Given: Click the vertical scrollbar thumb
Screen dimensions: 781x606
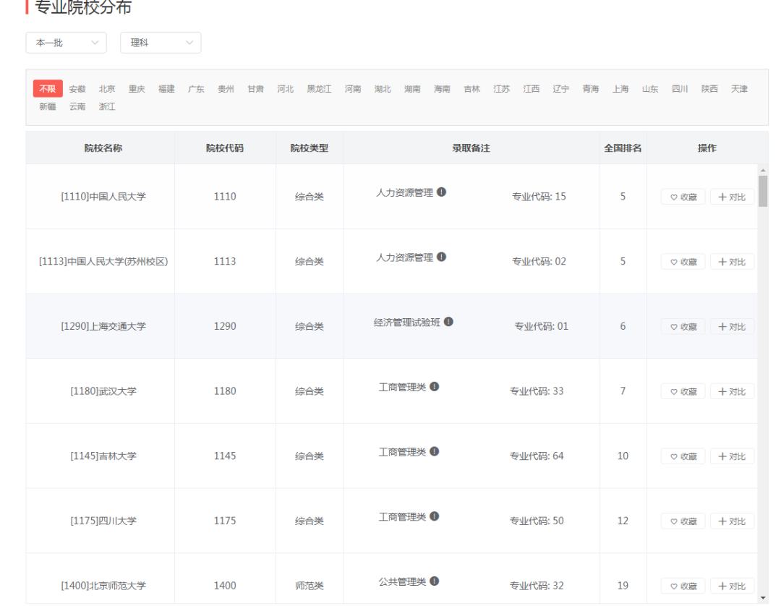Looking at the screenshot, I should (763, 191).
